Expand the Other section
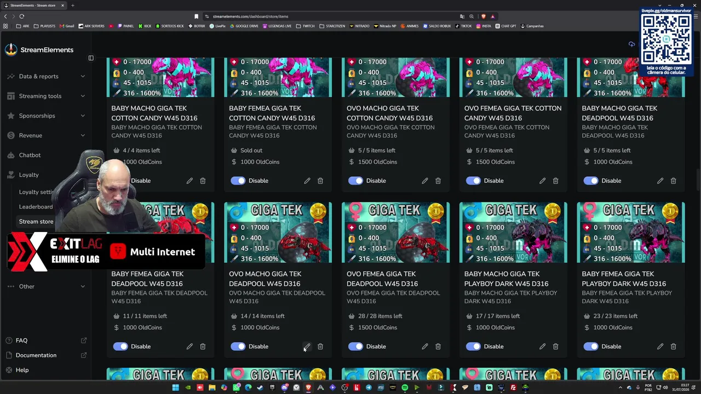The image size is (701, 394). [x=46, y=286]
